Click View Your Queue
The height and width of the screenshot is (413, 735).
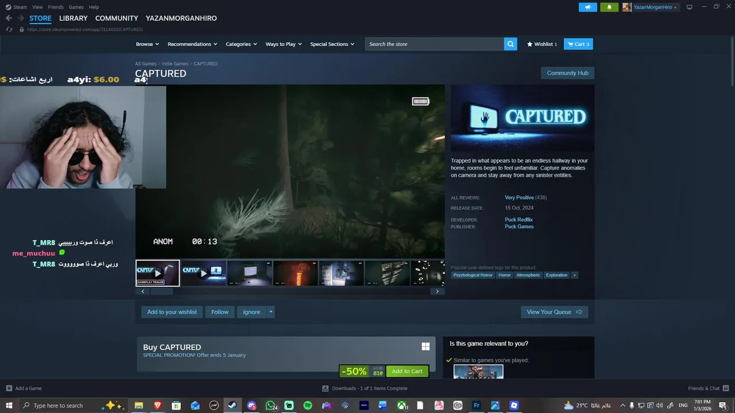[554, 312]
